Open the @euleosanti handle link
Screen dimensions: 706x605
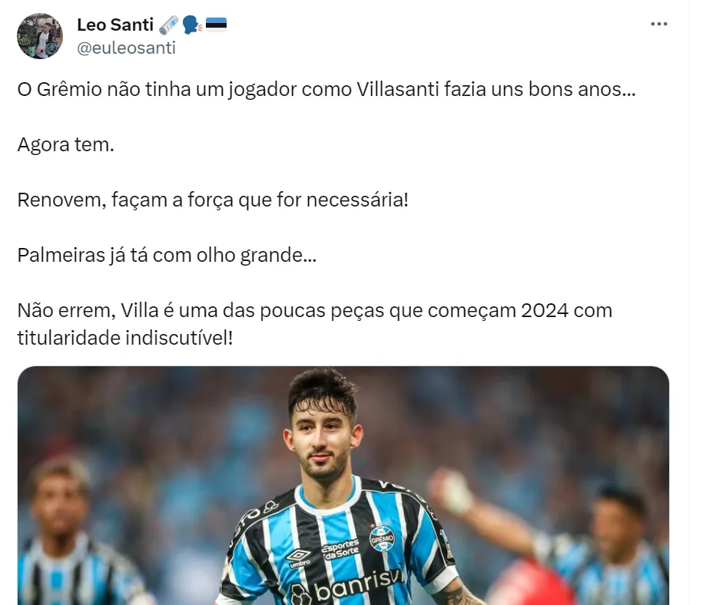pyautogui.click(x=126, y=48)
